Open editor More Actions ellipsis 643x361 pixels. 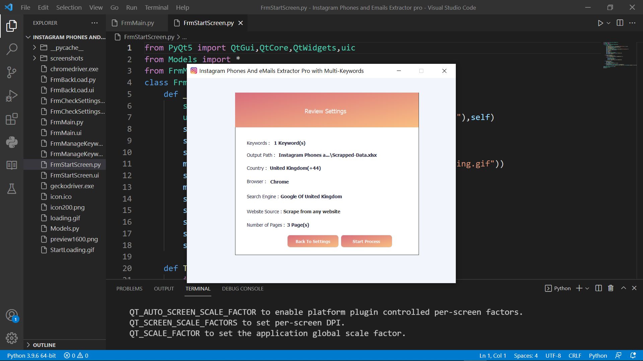coord(632,23)
